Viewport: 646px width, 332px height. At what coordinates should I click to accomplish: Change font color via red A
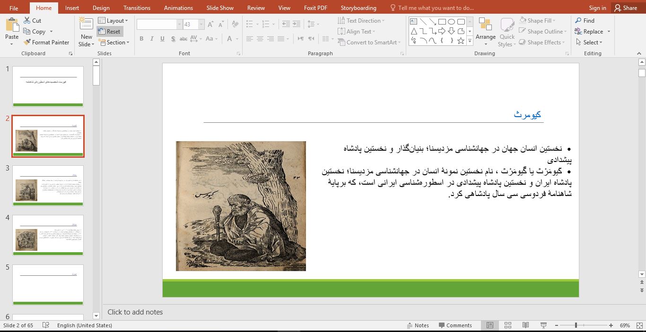pyautogui.click(x=229, y=39)
